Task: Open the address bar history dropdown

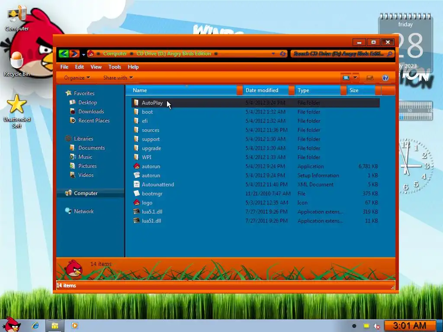Action: click(273, 54)
